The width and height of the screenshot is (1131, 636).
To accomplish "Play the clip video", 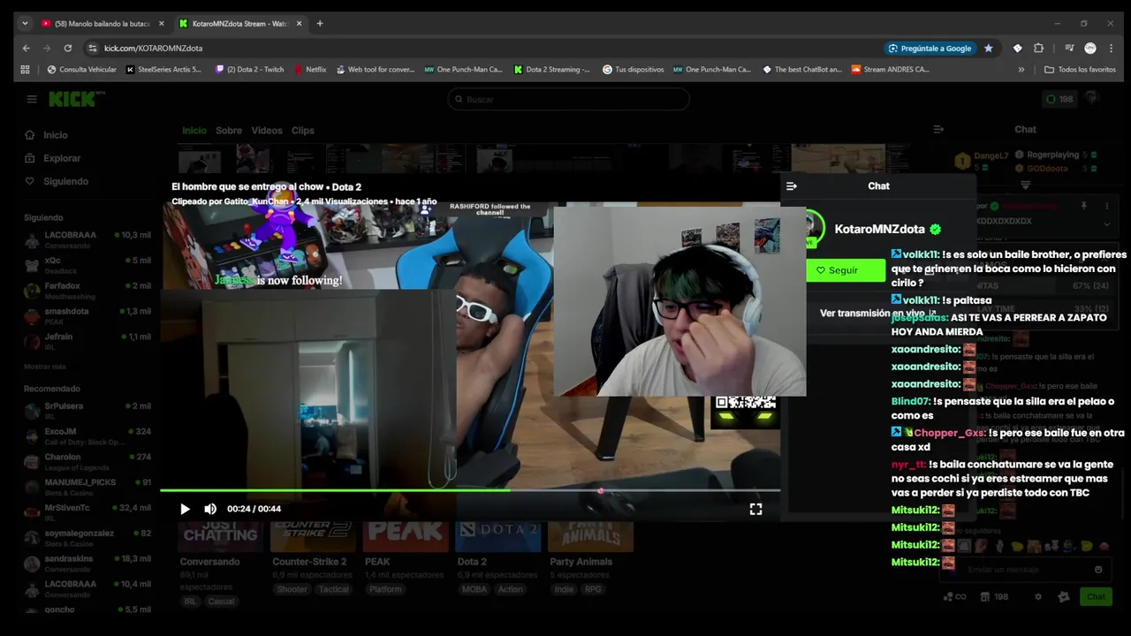I will [185, 509].
